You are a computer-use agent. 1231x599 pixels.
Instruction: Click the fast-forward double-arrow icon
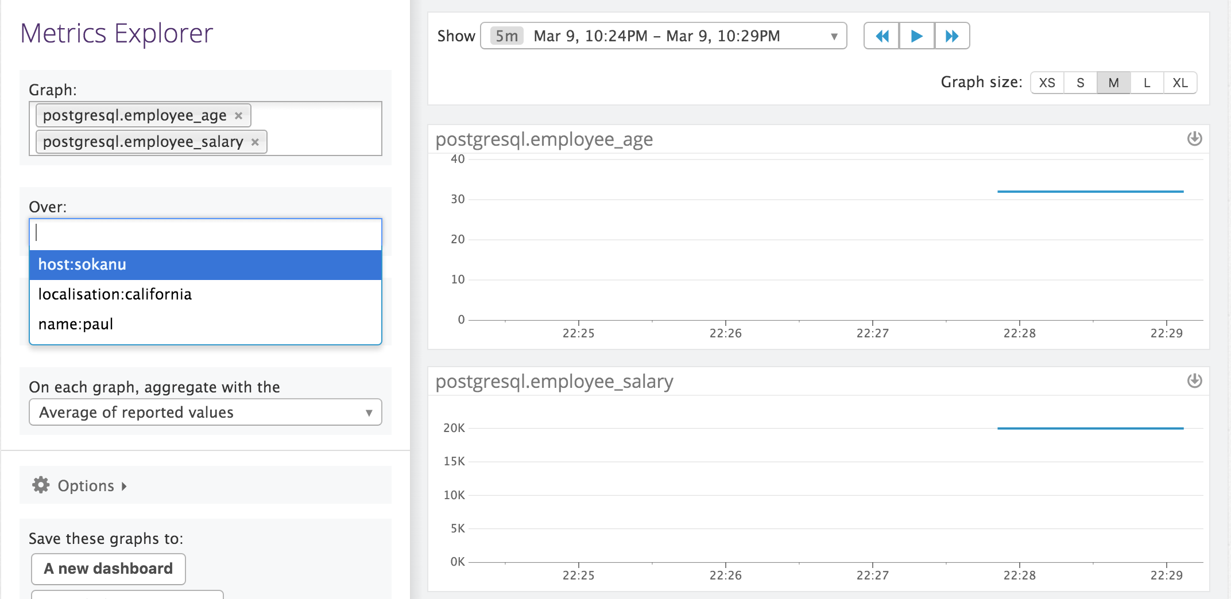pos(952,35)
